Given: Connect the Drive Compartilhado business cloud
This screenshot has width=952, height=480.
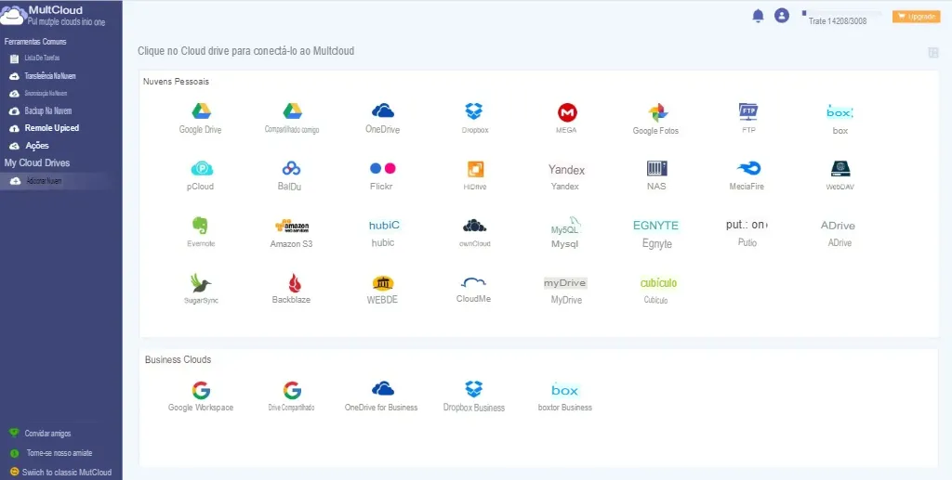Looking at the screenshot, I should click(x=292, y=390).
